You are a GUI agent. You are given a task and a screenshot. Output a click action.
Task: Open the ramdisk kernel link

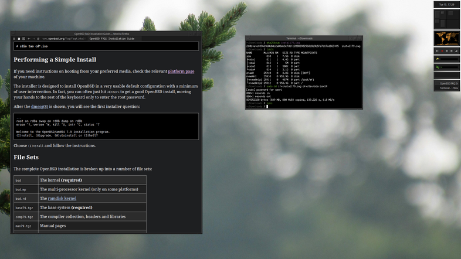coord(62,199)
